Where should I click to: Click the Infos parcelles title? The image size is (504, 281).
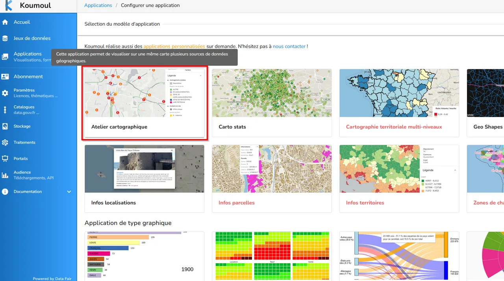237,203
